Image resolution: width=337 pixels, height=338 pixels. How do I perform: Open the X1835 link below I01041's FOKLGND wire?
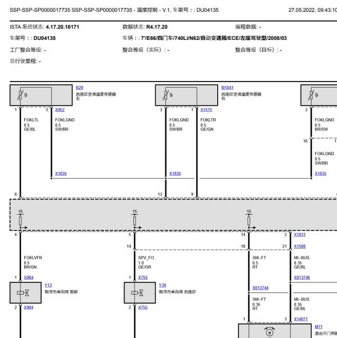coord(175,174)
